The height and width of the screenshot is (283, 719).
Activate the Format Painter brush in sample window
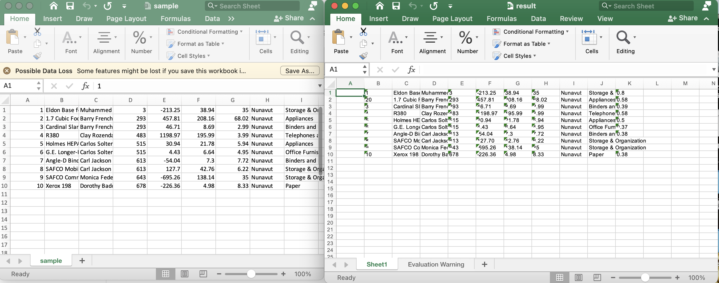[37, 55]
